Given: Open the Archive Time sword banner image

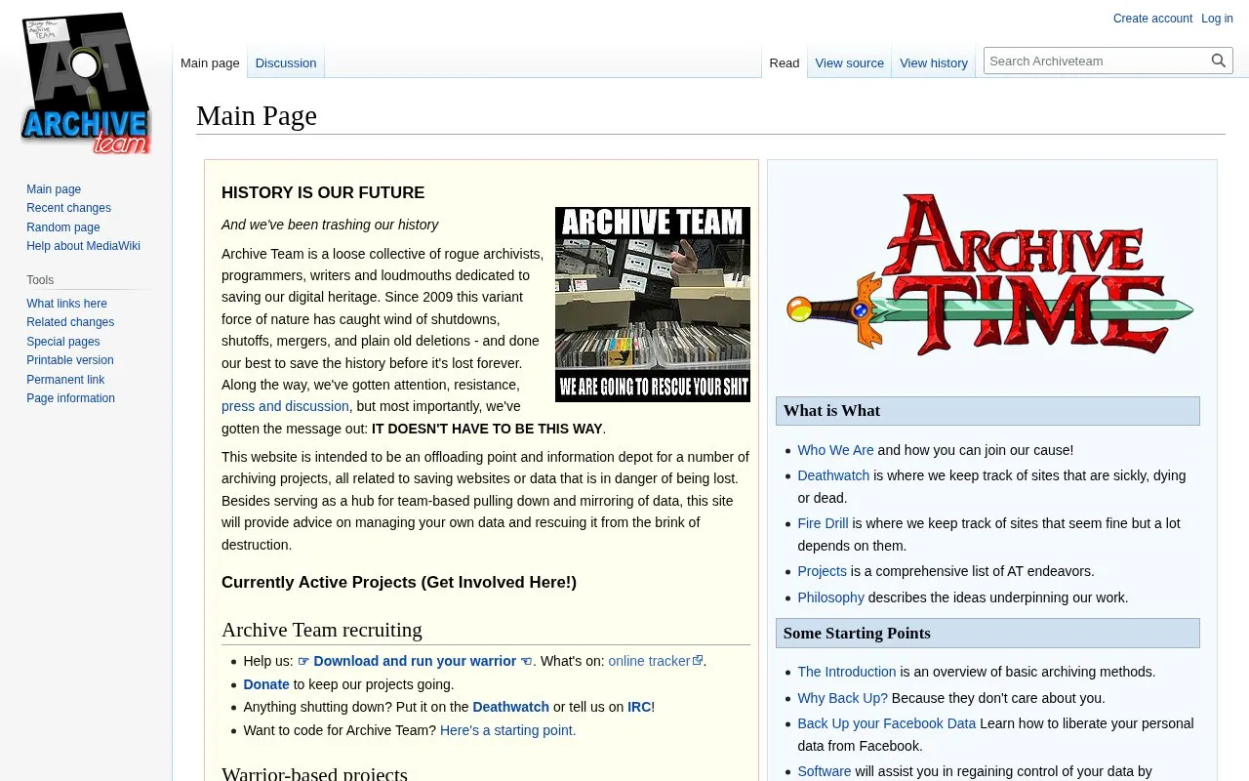Looking at the screenshot, I should (991, 274).
